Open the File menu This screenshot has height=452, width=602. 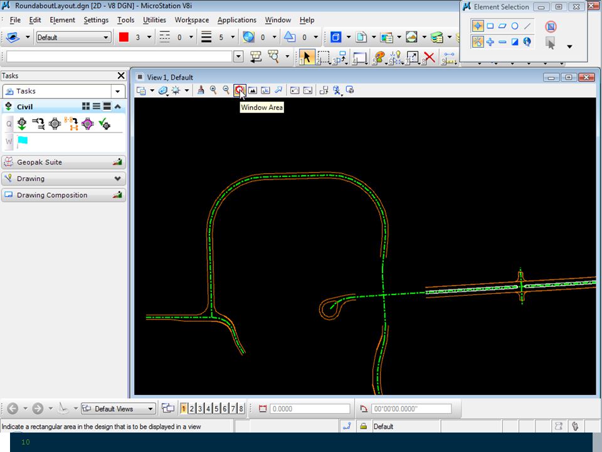(x=15, y=20)
